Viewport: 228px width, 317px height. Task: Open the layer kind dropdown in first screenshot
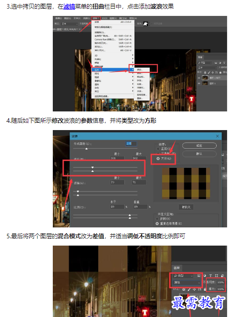click(205, 63)
